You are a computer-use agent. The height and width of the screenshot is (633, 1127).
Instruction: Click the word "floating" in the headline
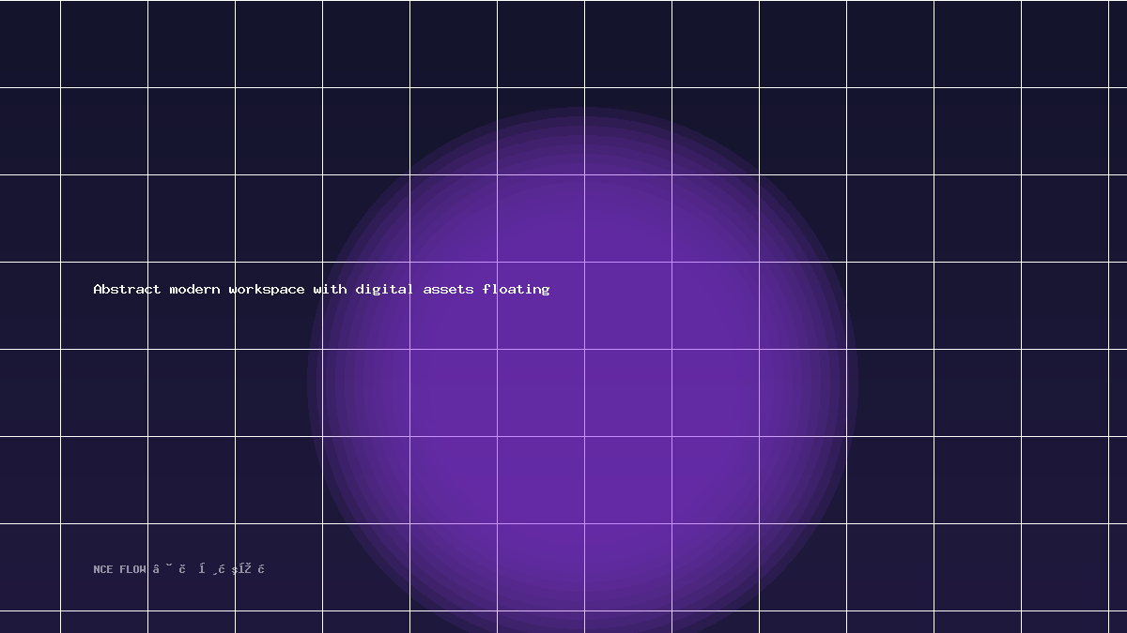[517, 289]
